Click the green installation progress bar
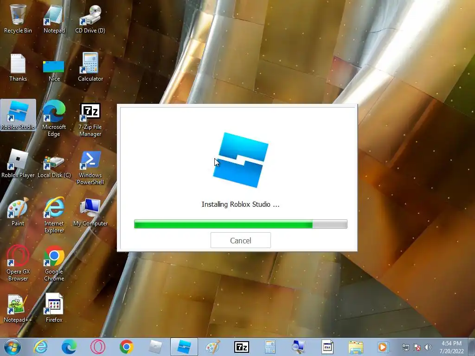Screen dimensions: 475x356 pos(241,224)
